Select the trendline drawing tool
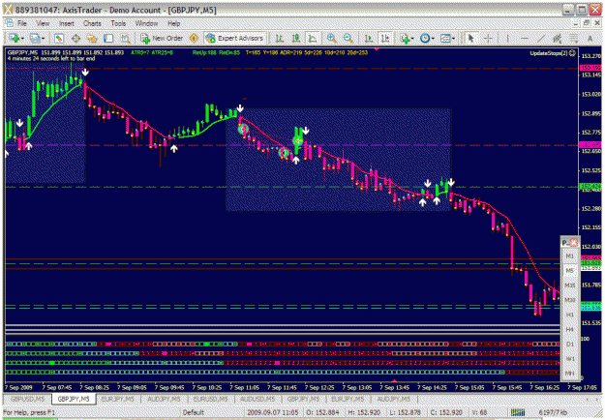The image size is (605, 420). click(541, 38)
